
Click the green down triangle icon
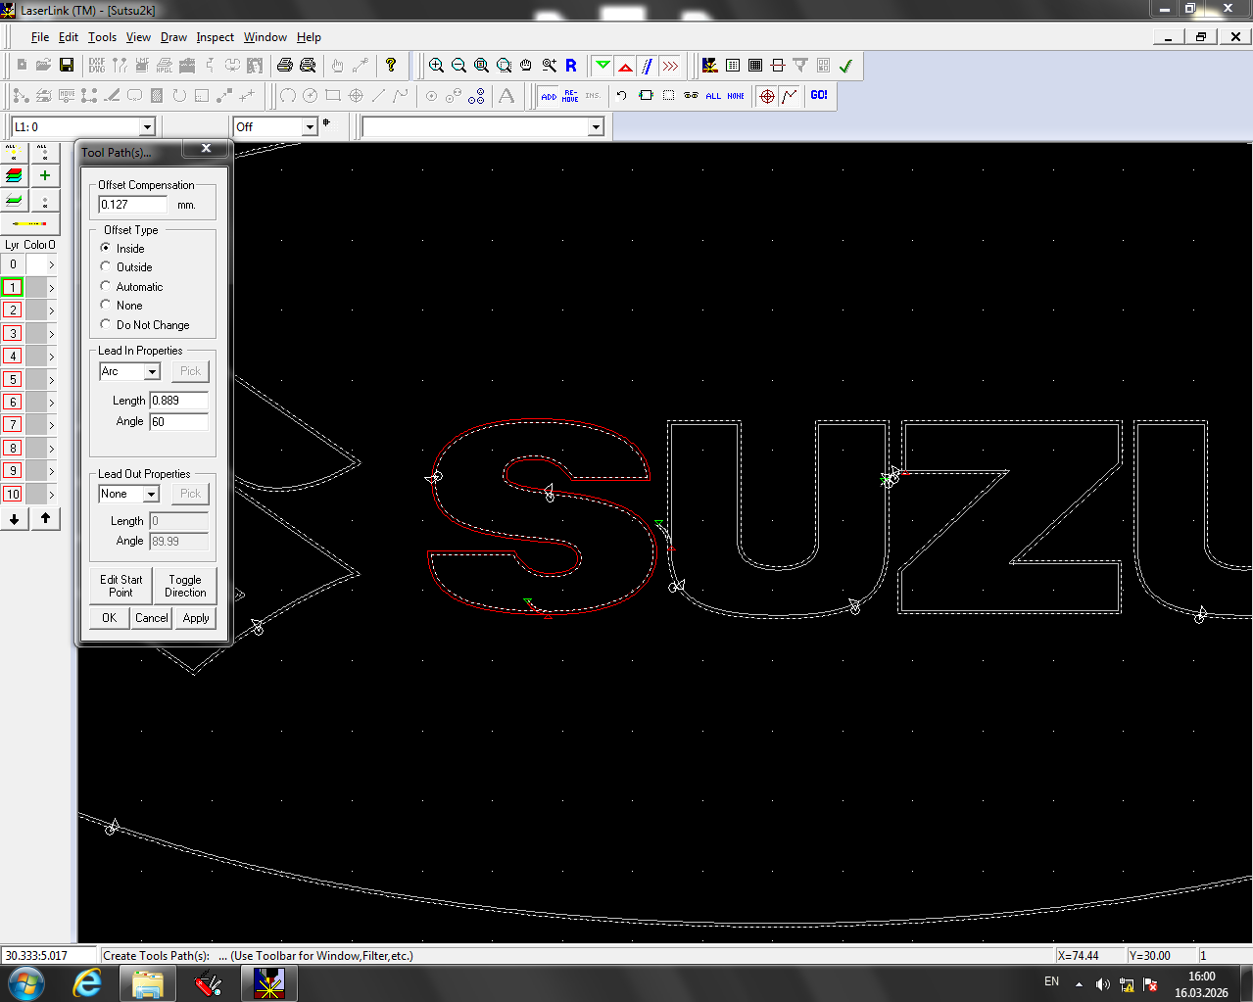click(603, 66)
